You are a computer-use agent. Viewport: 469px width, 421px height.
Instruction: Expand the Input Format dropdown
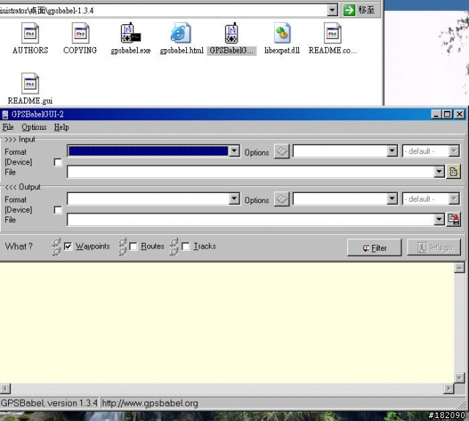234,151
